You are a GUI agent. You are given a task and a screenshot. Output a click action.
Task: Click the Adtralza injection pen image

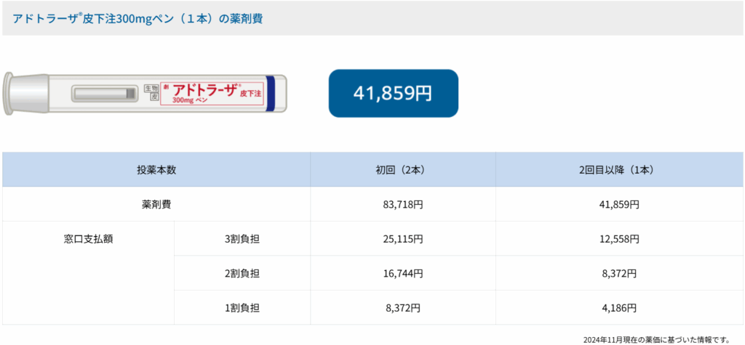tap(146, 93)
